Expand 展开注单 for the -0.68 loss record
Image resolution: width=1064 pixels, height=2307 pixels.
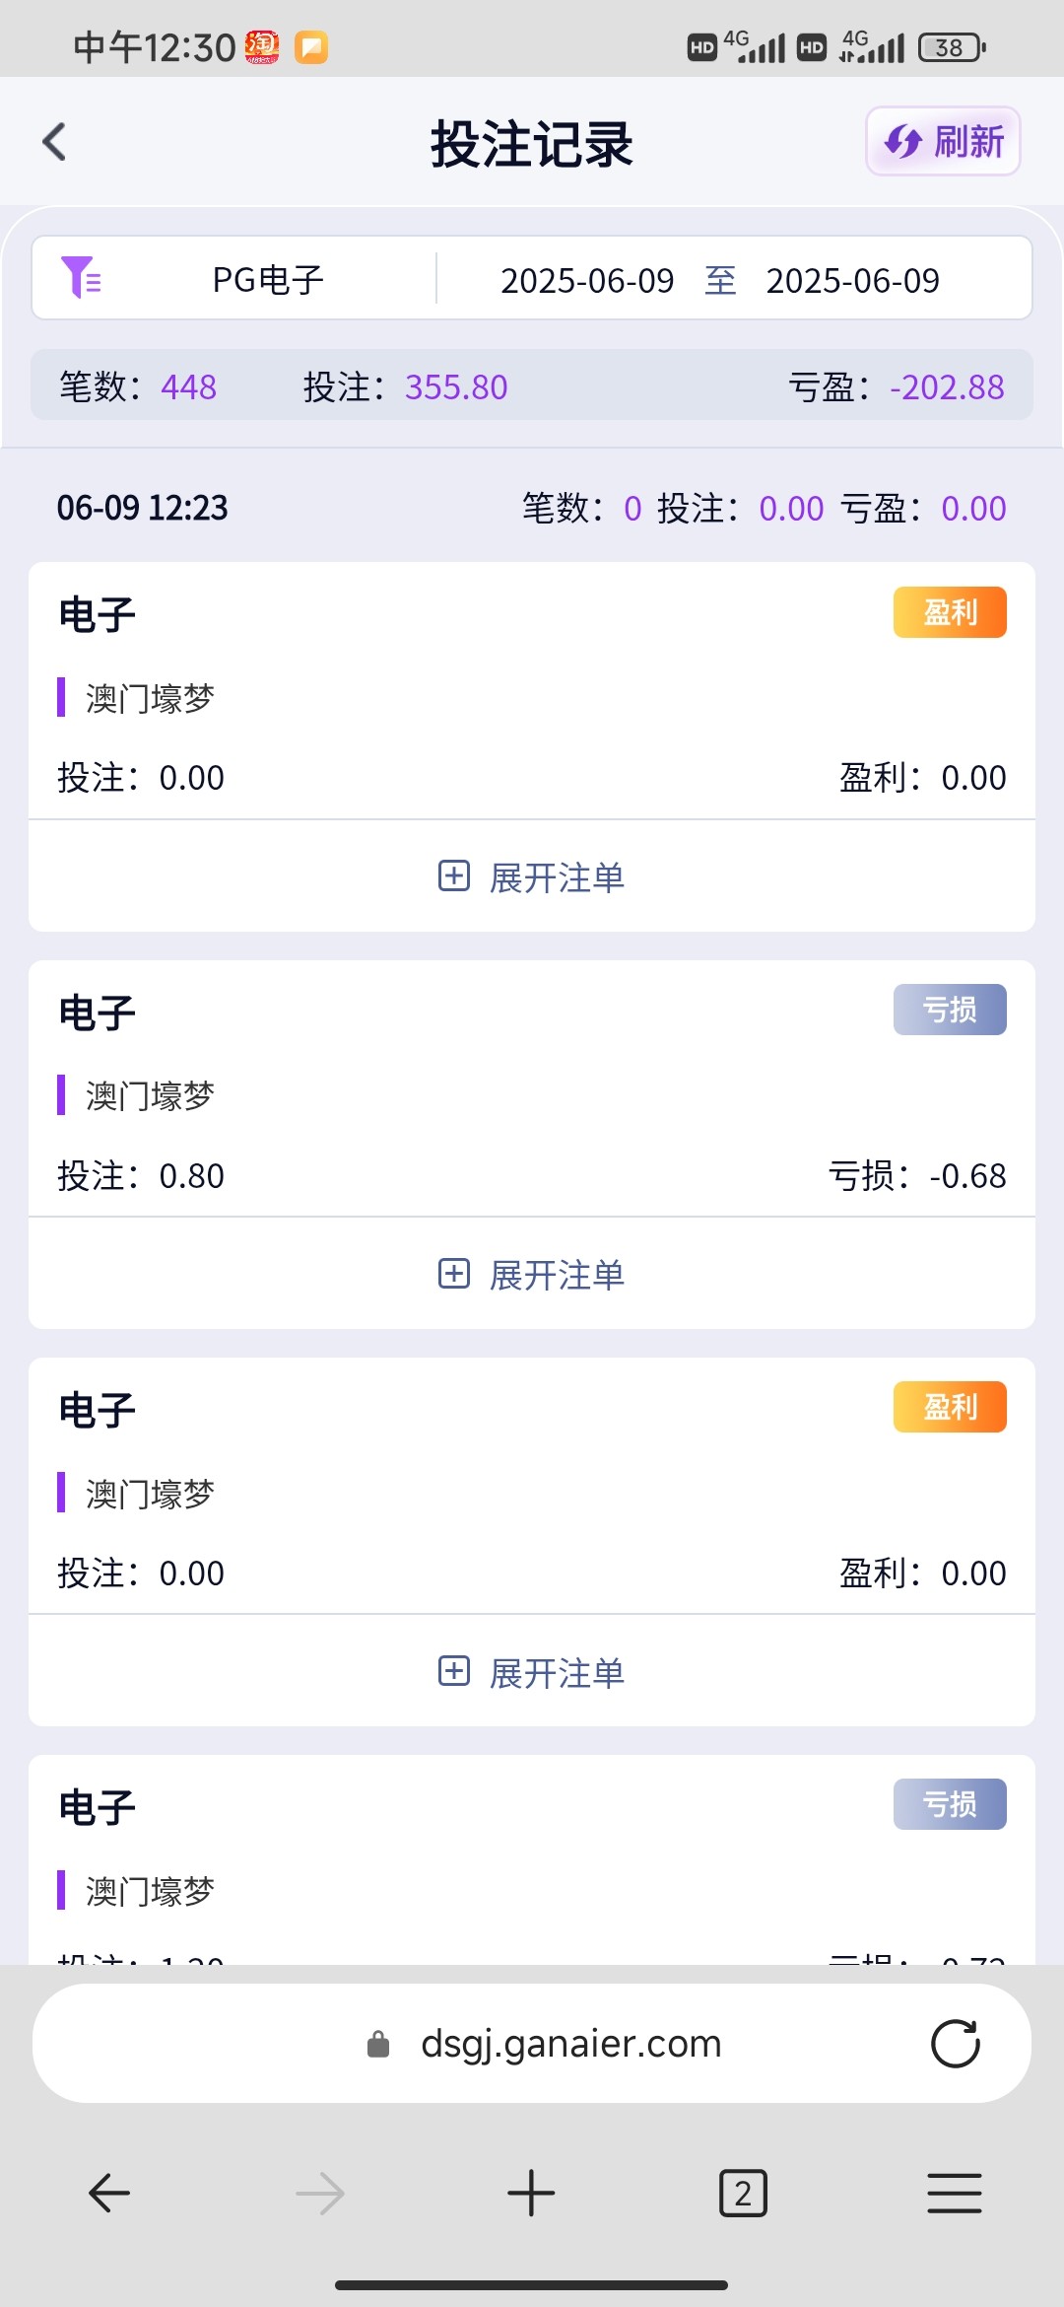coord(532,1274)
